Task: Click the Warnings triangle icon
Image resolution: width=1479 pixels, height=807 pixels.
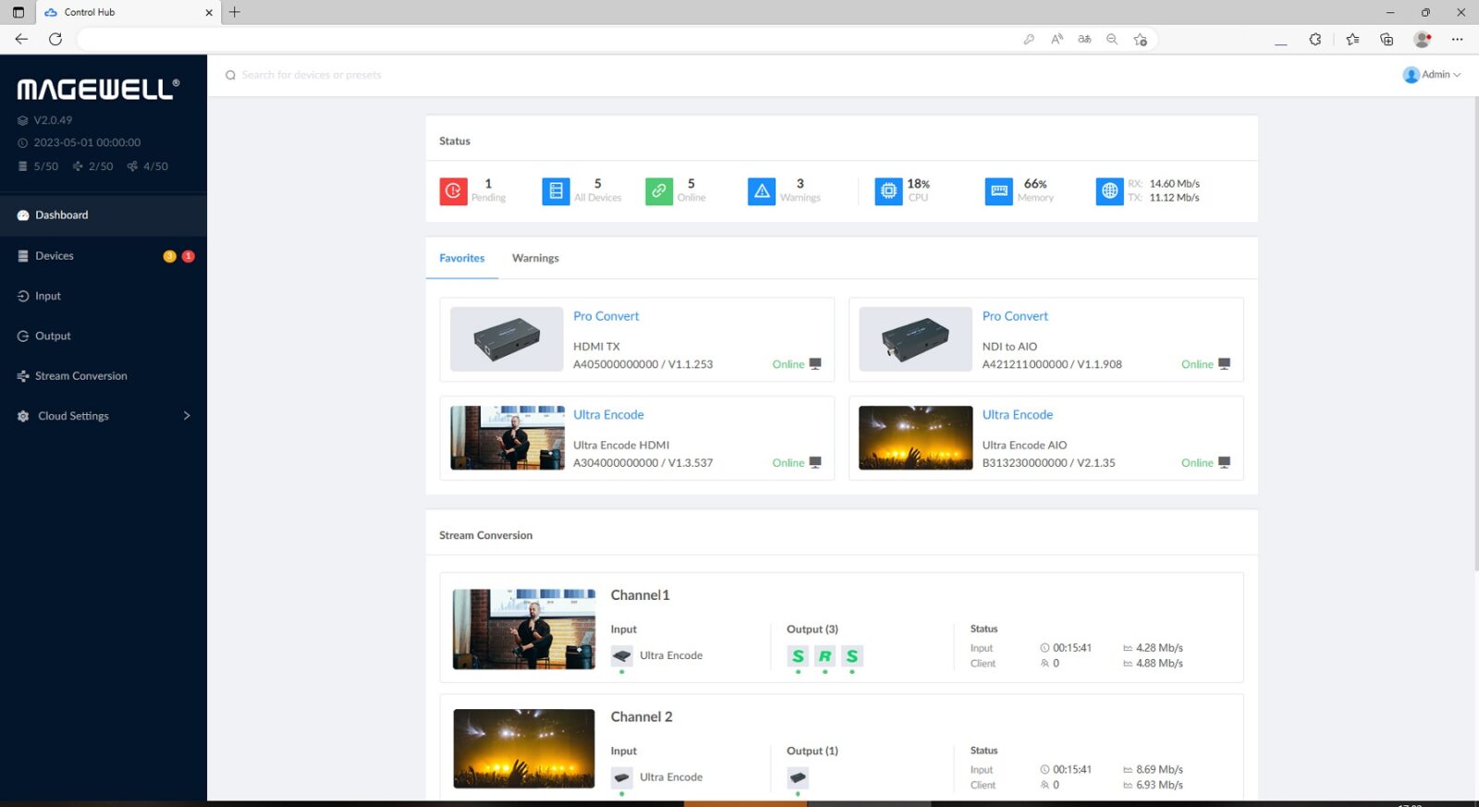Action: point(762,191)
